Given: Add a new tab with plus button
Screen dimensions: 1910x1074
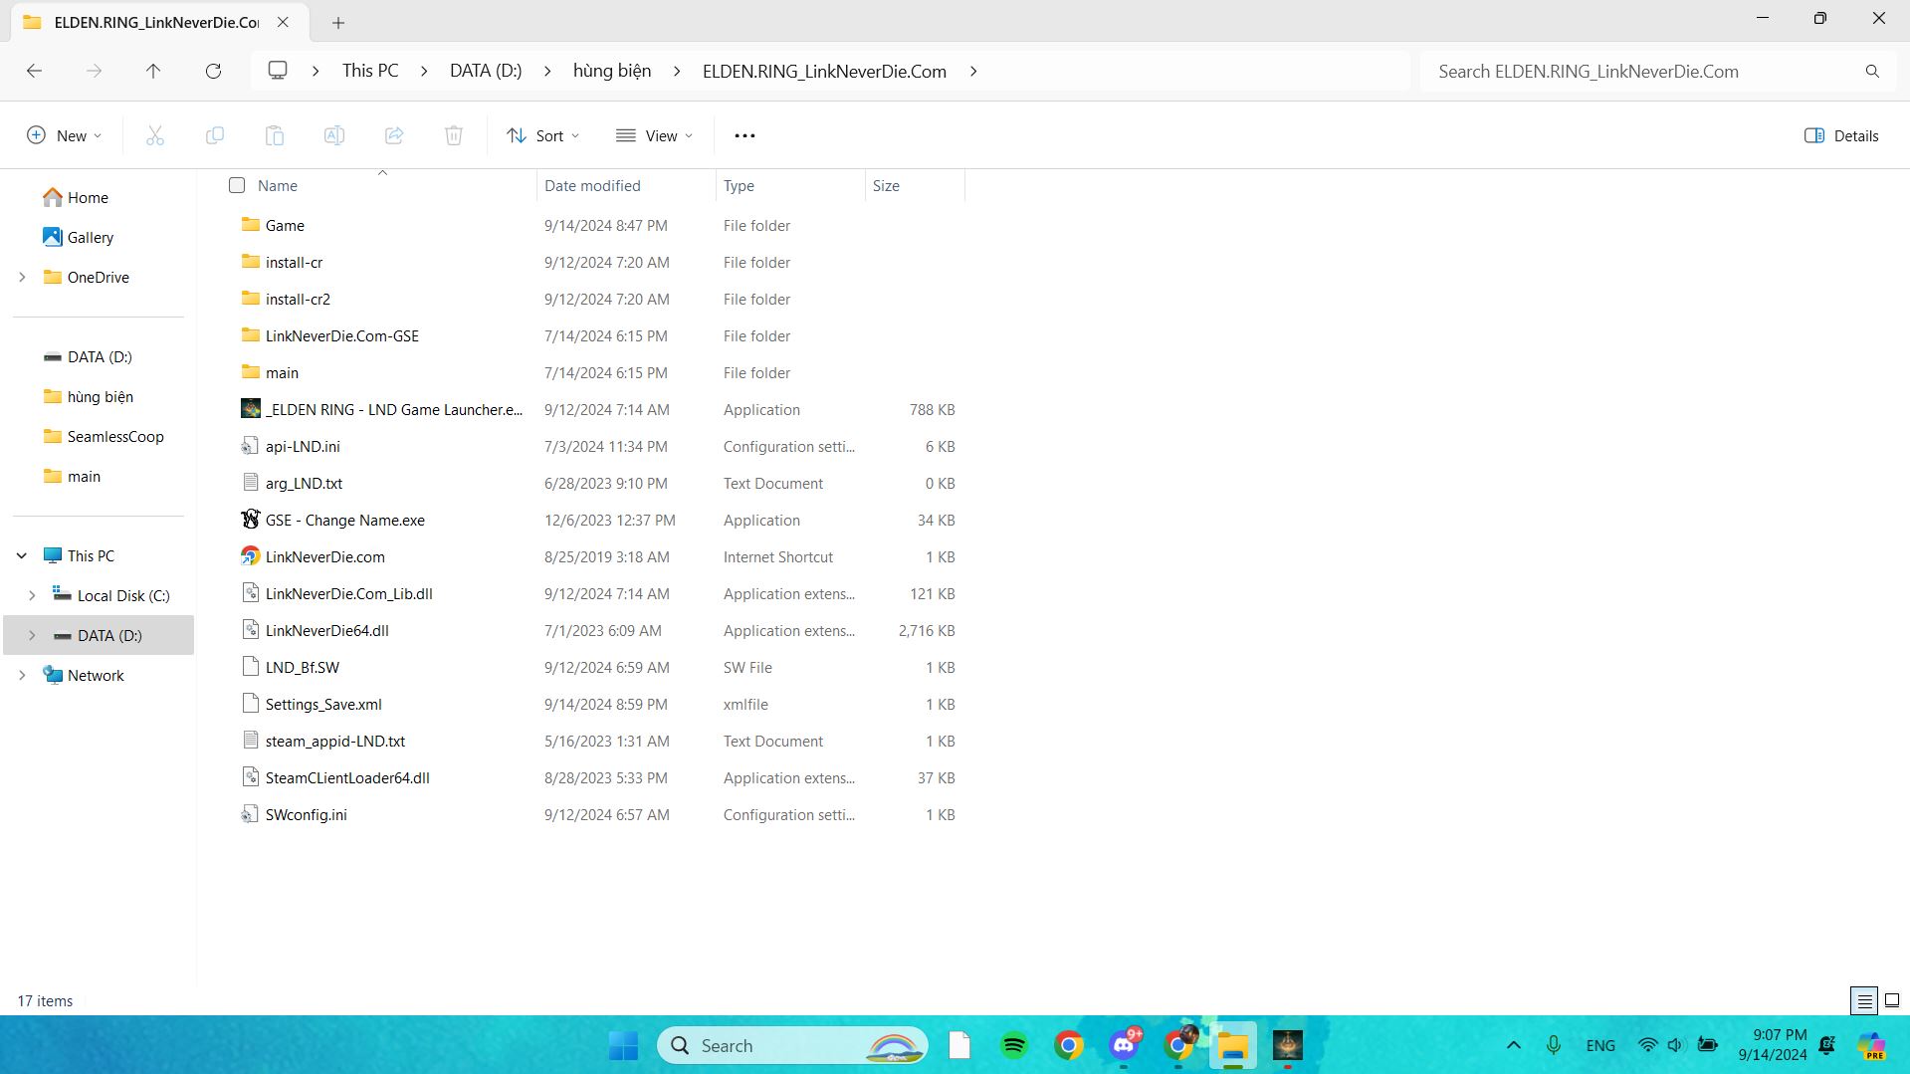Looking at the screenshot, I should [x=338, y=22].
